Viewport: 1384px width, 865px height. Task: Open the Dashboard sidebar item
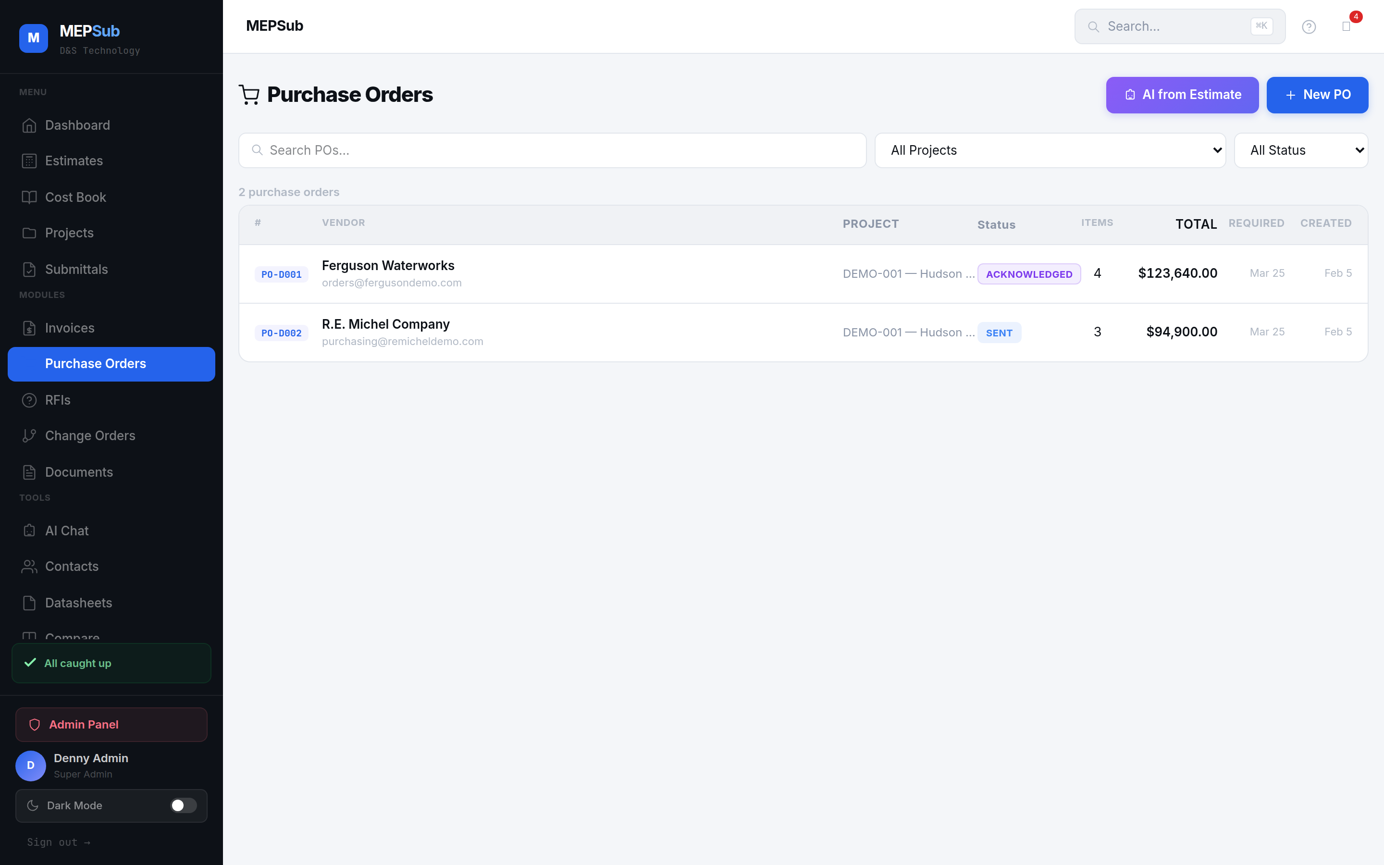pos(77,125)
